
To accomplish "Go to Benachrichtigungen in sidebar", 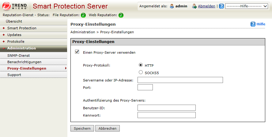I will point(24,62).
